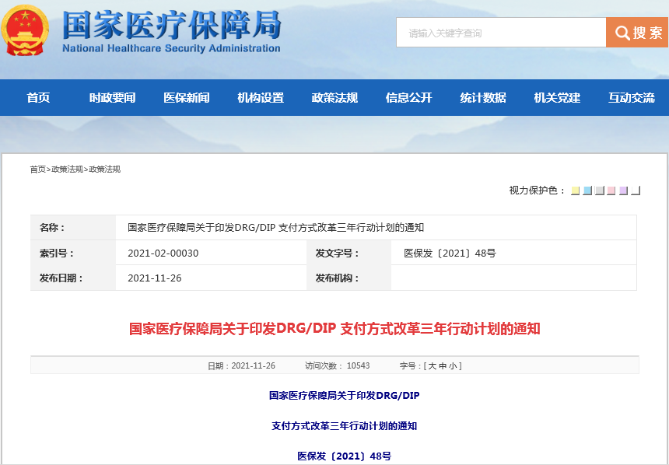
Task: Open the 医保新闻 navigation item
Action: (187, 98)
